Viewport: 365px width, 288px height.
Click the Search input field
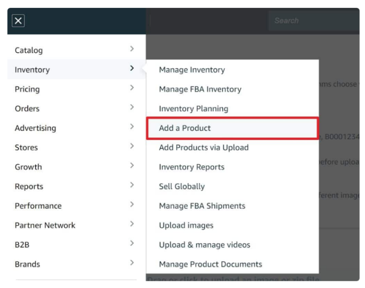314,21
